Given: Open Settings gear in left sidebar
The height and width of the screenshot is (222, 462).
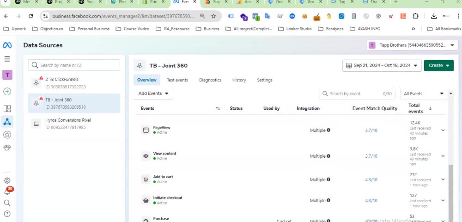Looking at the screenshot, I should [7, 180].
